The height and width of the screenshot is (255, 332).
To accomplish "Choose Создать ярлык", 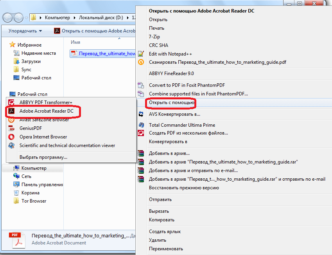I will pos(165,232).
